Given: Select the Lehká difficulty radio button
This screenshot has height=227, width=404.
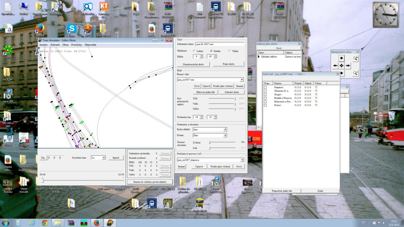Looking at the screenshot, I should pyautogui.click(x=194, y=51).
